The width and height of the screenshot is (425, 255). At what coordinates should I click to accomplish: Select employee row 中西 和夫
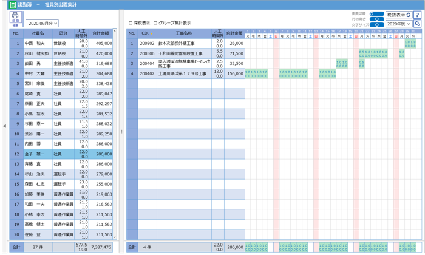[x=38, y=44]
